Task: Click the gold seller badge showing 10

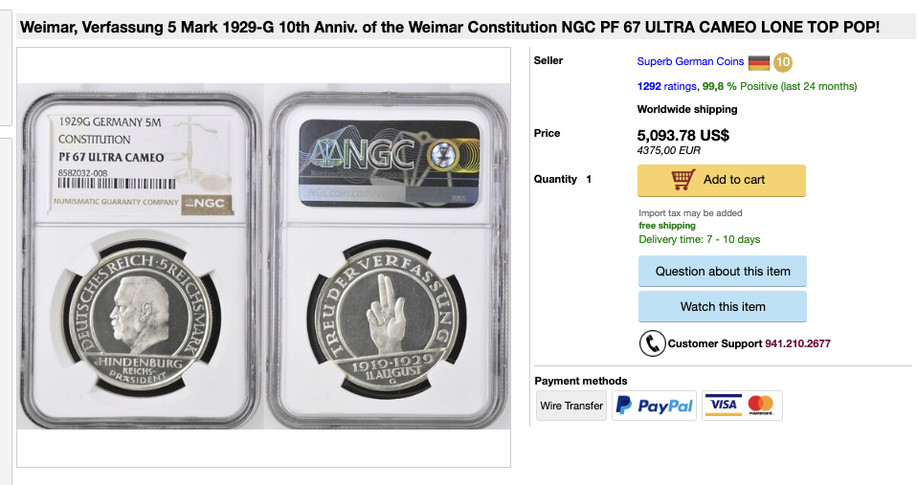Action: [782, 62]
